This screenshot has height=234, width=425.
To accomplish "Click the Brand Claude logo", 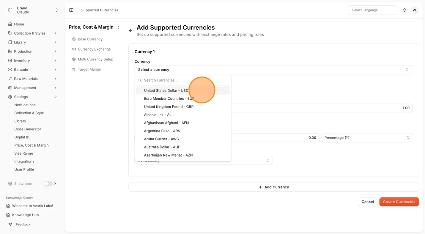I will click(10, 10).
